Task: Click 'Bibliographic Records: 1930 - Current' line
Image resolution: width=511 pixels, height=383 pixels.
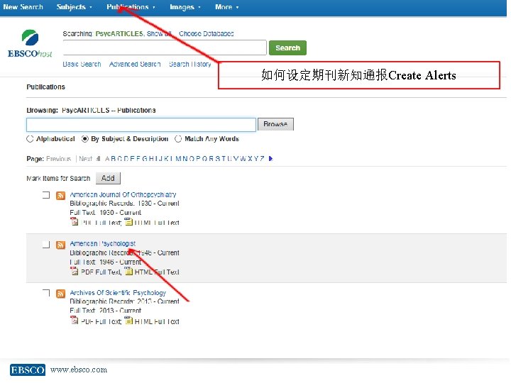Action: click(124, 204)
